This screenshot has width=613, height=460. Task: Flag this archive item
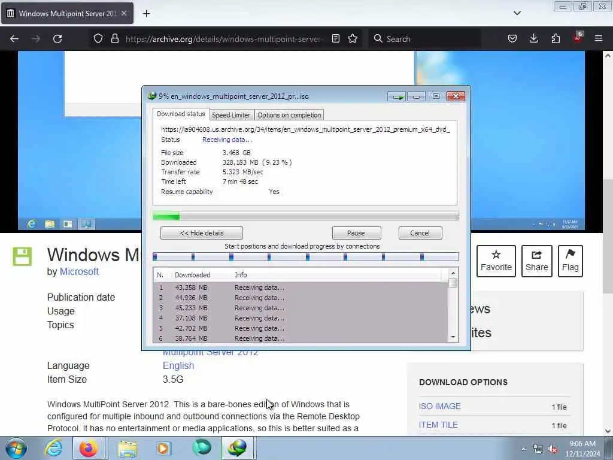pyautogui.click(x=570, y=261)
